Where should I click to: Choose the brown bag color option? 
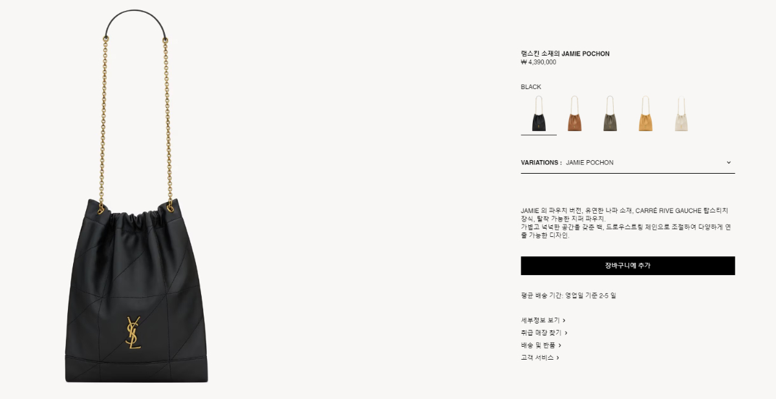574,114
